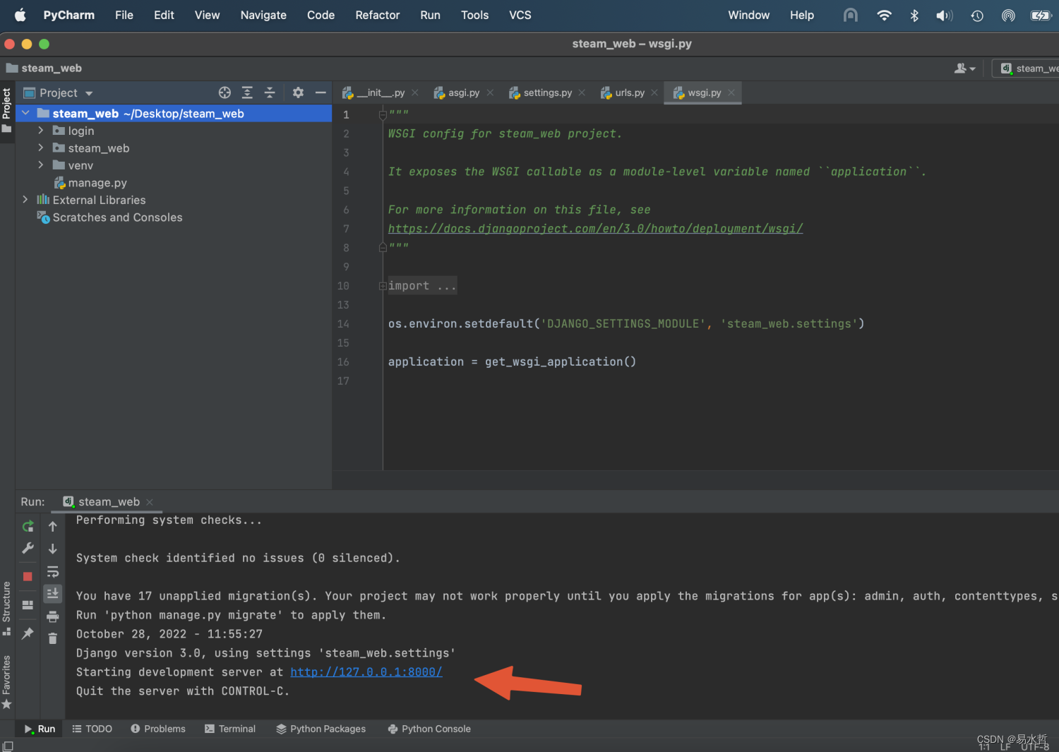Click the volume icon in menu bar
The image size is (1059, 752).
pos(945,15)
